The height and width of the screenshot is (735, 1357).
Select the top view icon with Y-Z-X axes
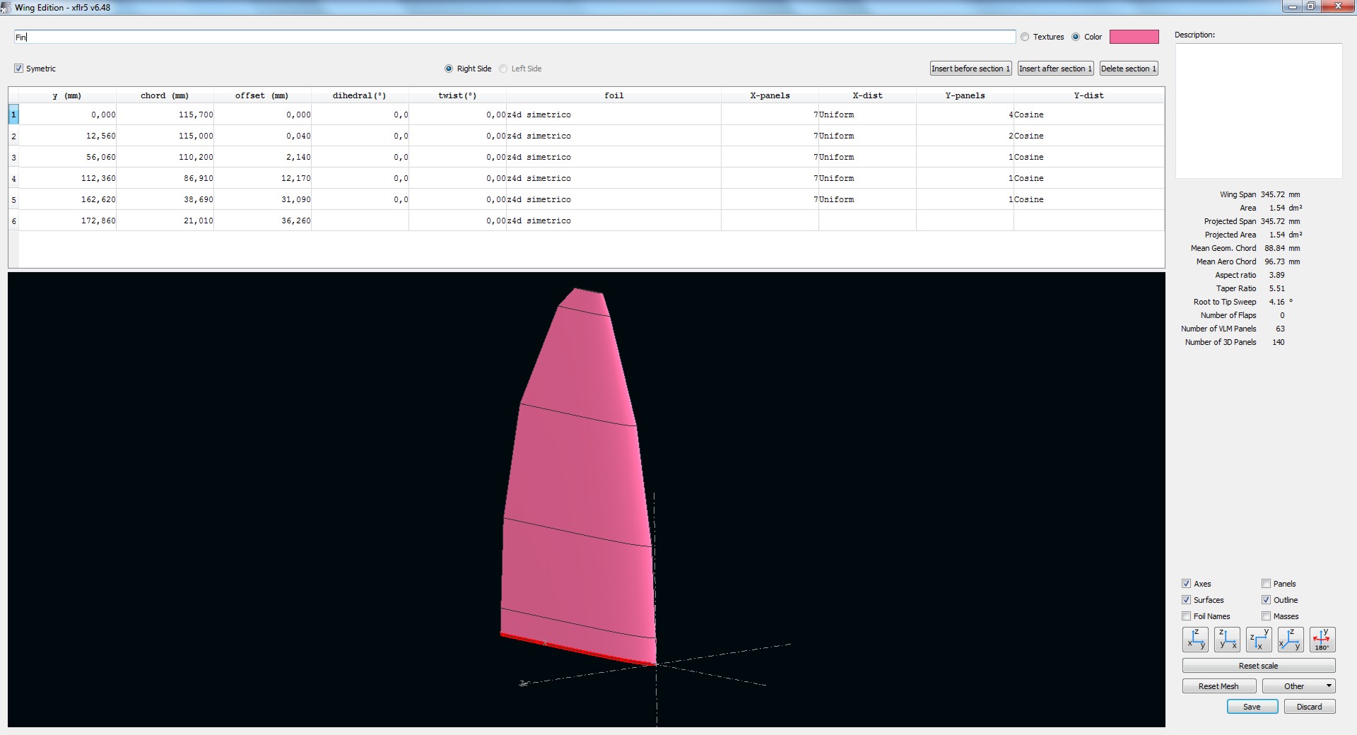[x=1259, y=640]
